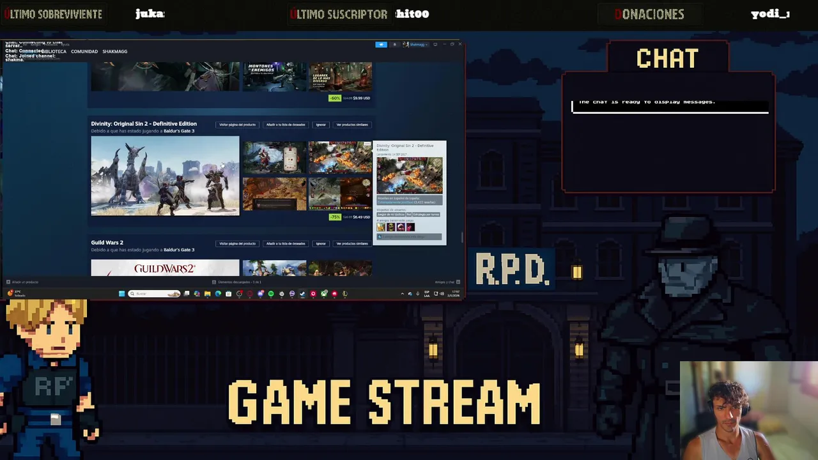
Task: Click the -60% discount price block
Action: point(350,98)
